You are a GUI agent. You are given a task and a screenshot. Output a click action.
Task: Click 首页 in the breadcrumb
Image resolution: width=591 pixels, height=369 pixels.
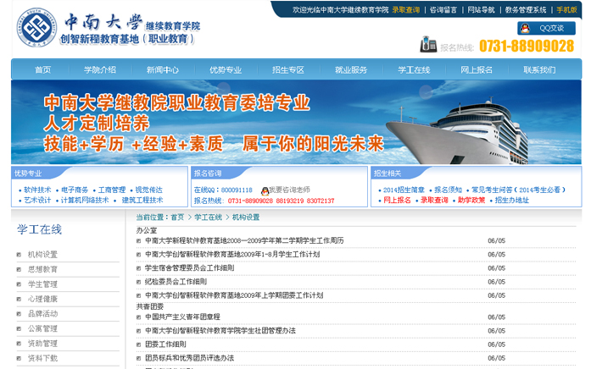click(177, 217)
